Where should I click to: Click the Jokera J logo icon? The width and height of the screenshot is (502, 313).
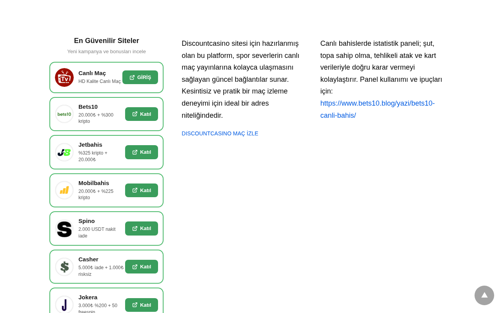coord(64,305)
